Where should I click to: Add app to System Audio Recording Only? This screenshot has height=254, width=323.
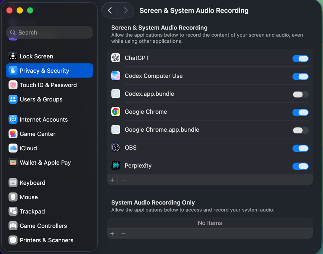(x=112, y=234)
